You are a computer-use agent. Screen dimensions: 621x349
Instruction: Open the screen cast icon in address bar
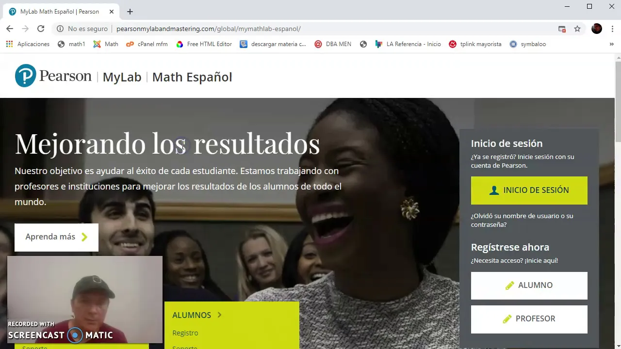point(562,29)
